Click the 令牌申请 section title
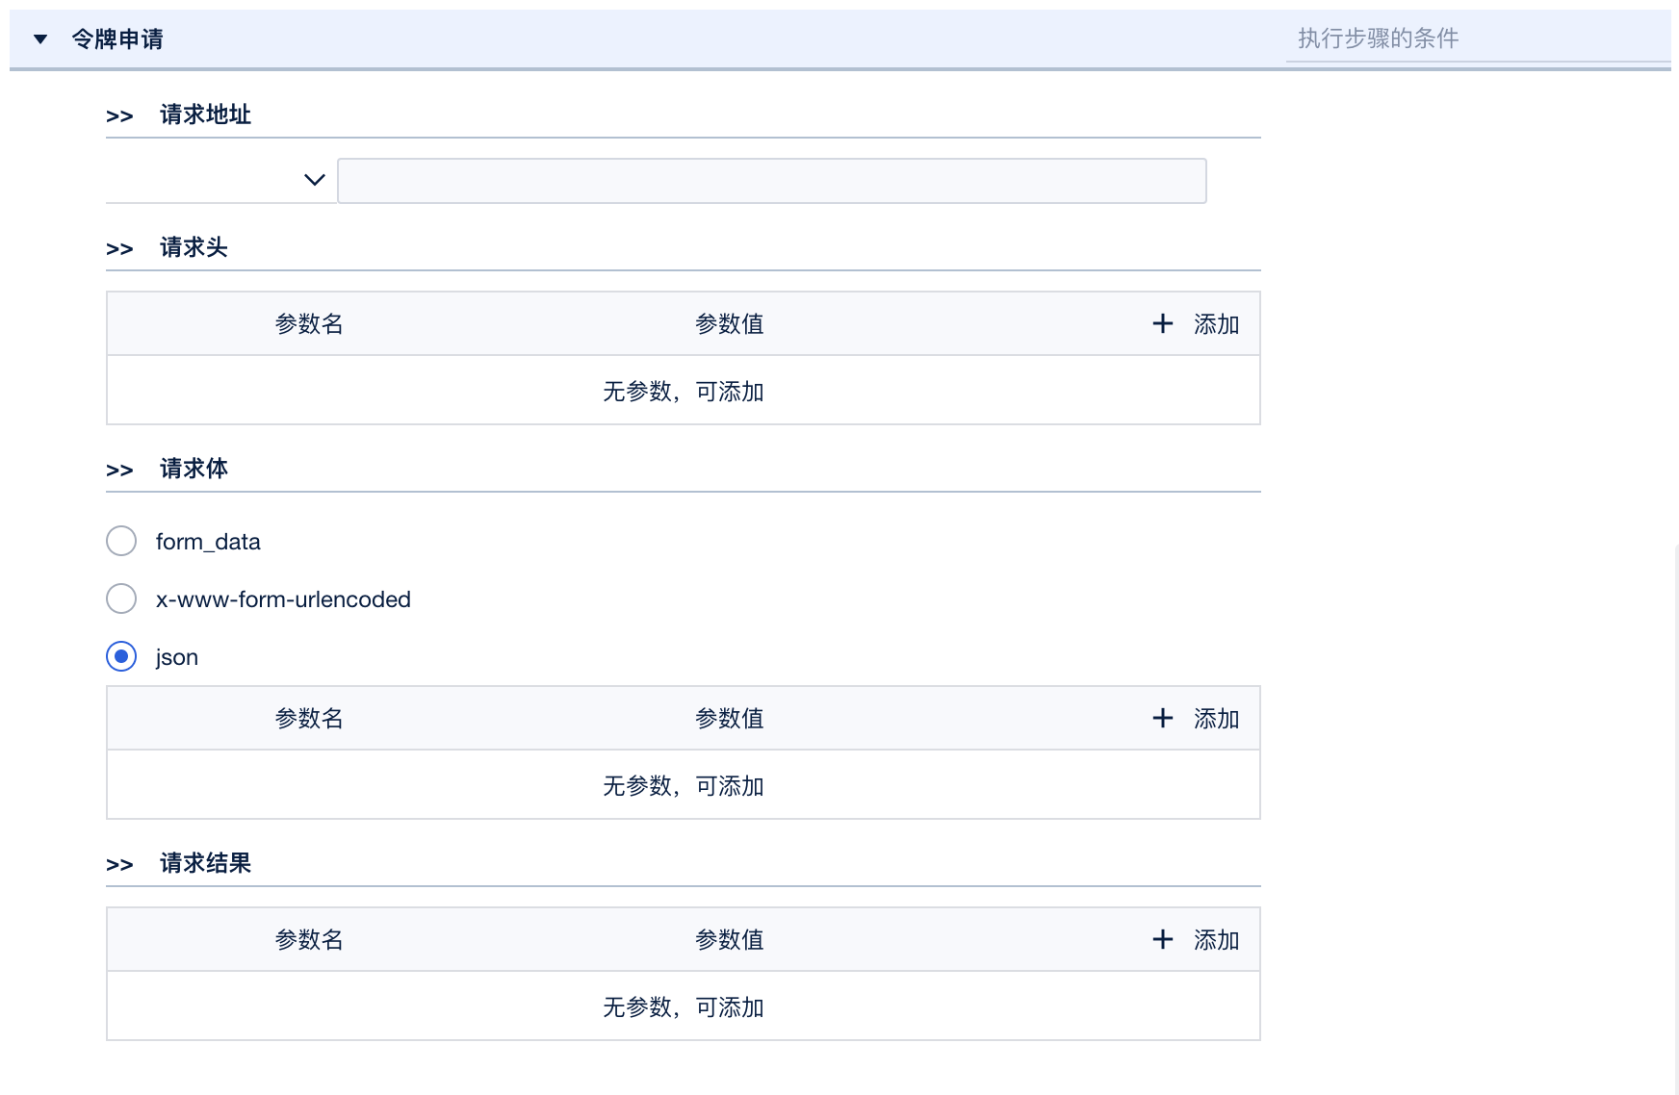1679x1095 pixels. tap(117, 39)
